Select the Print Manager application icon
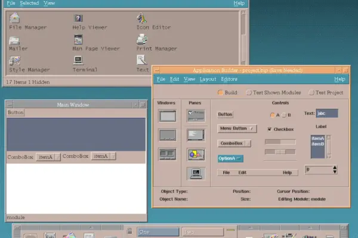This screenshot has height=238, width=358. click(142, 39)
